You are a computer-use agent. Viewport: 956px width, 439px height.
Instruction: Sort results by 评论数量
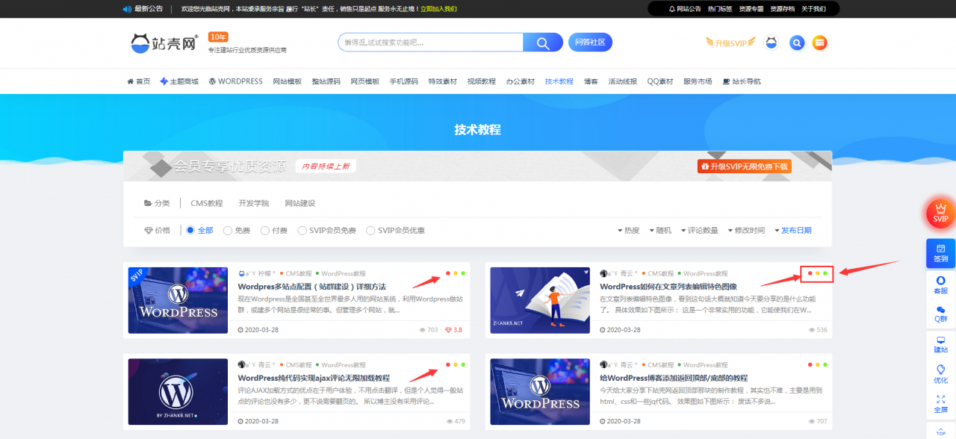[x=699, y=231]
